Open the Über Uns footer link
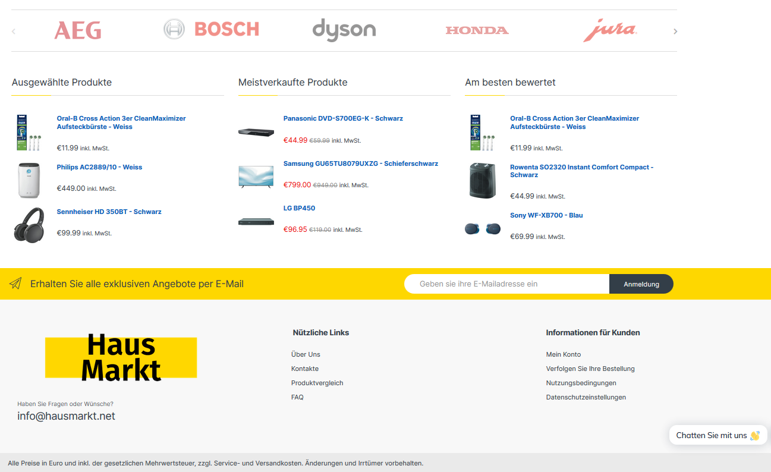771x472 pixels. point(306,354)
